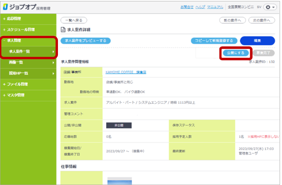
Task: Expand ファイル管理 in the sidebar
Action: tap(28, 84)
